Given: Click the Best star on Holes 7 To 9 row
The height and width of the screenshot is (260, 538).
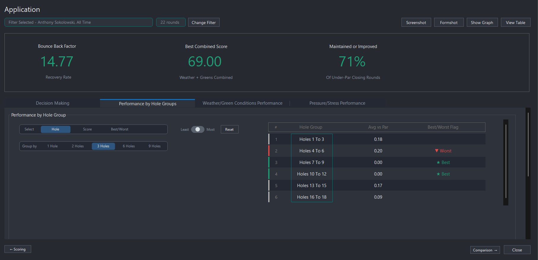Looking at the screenshot, I should point(438,162).
